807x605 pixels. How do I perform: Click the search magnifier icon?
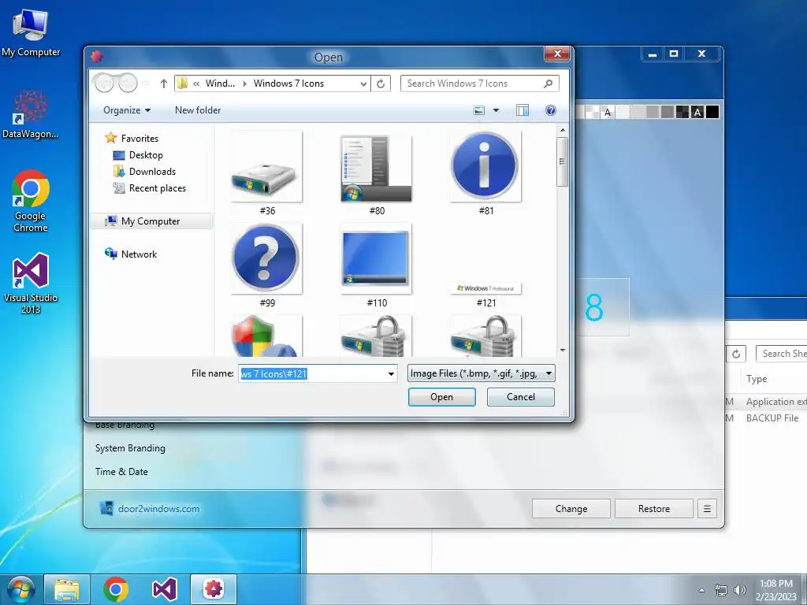click(549, 84)
